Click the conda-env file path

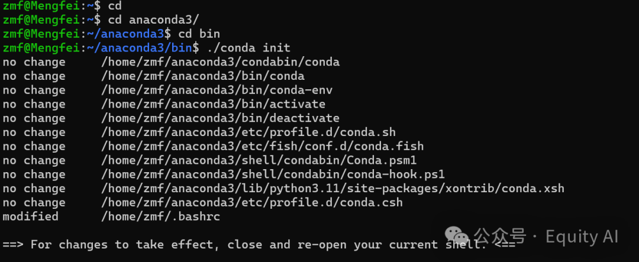tap(217, 90)
